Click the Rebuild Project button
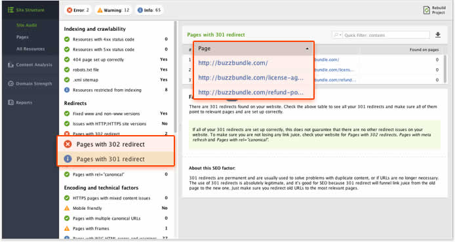 (435, 10)
